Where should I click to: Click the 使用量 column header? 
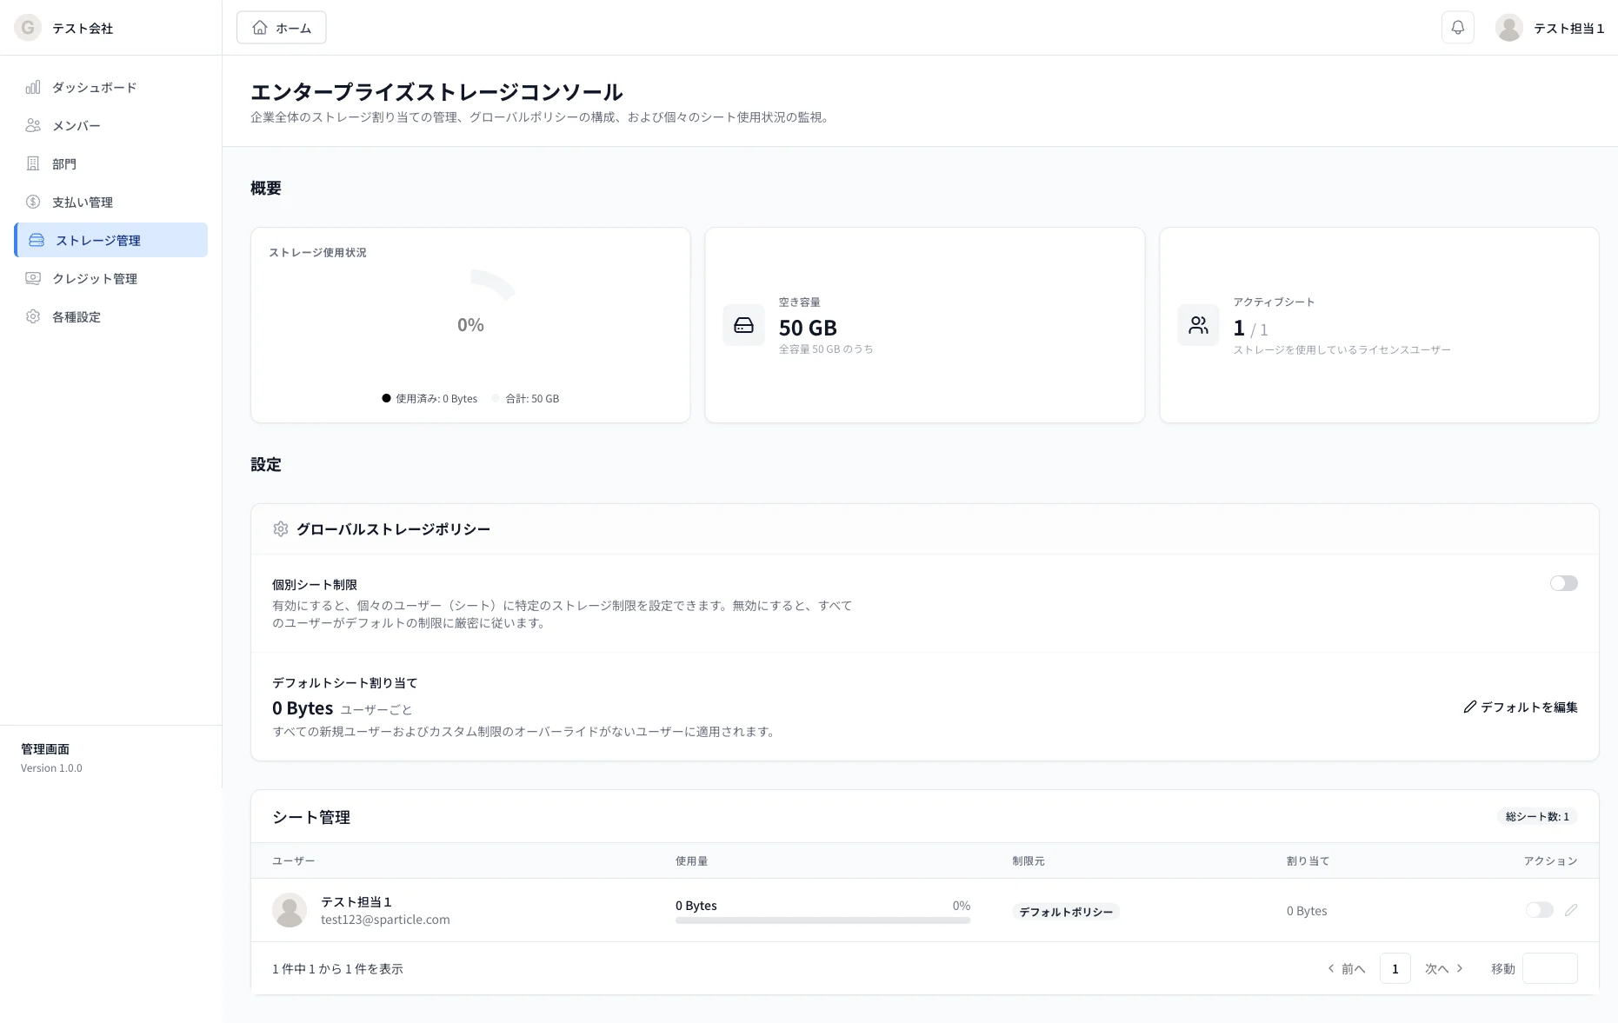coord(691,860)
